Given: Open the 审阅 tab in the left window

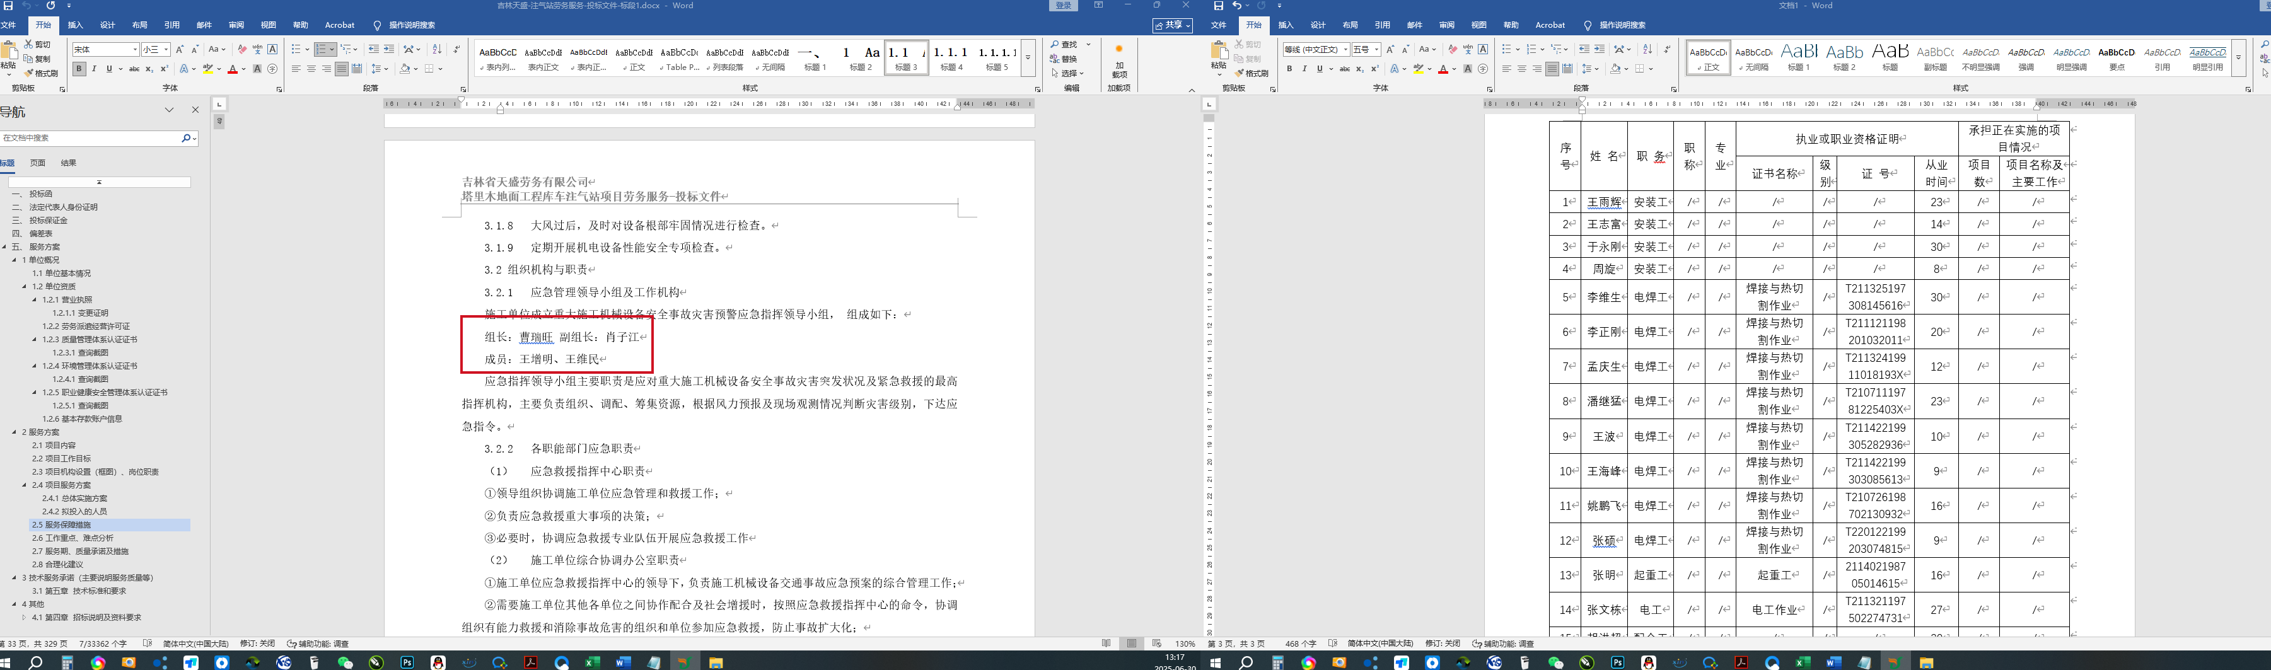Looking at the screenshot, I should (236, 25).
